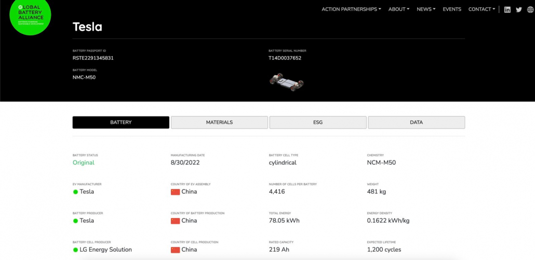
Task: Switch to the Data tab
Action: 416,123
